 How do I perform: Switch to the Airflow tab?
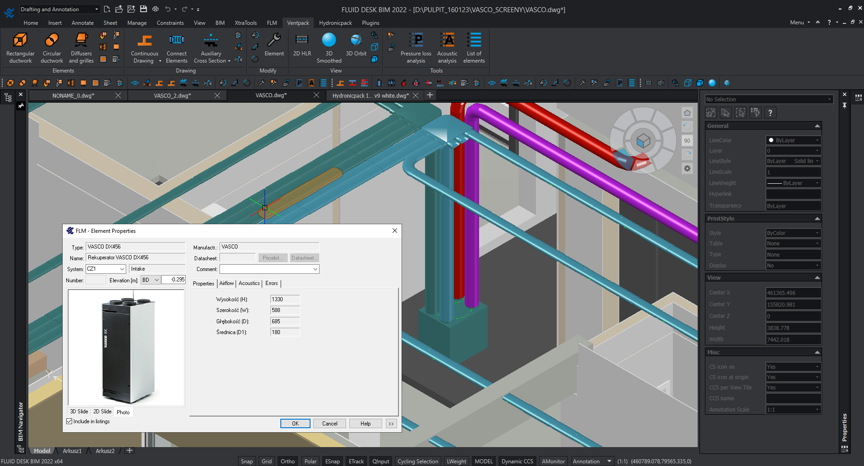(x=226, y=283)
